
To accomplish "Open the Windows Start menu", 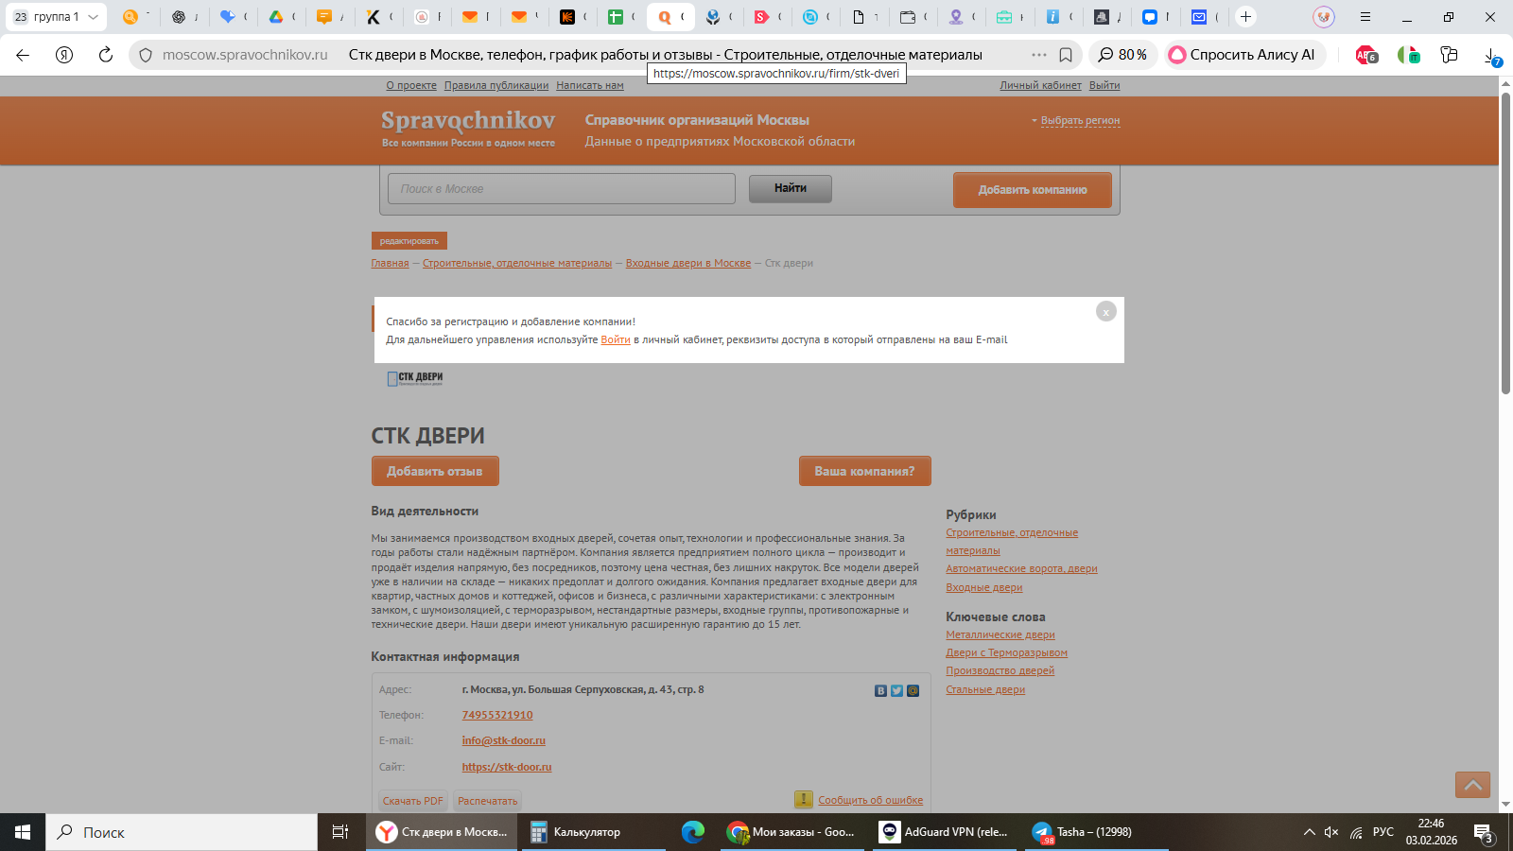I will pos(23,832).
